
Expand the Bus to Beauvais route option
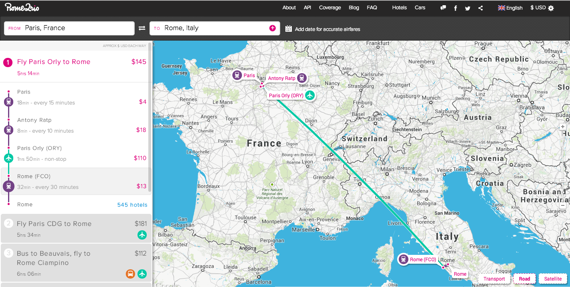coord(76,263)
